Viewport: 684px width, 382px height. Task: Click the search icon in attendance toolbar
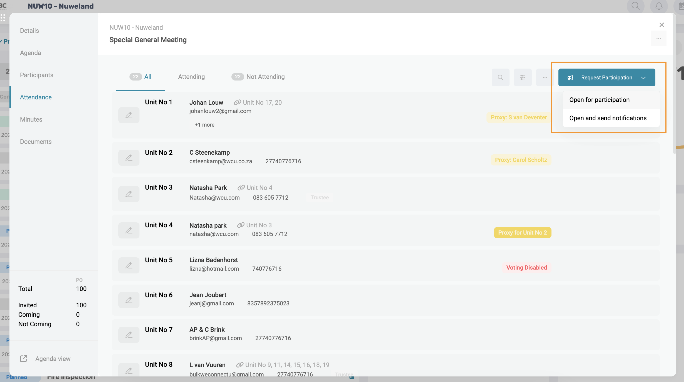click(500, 77)
